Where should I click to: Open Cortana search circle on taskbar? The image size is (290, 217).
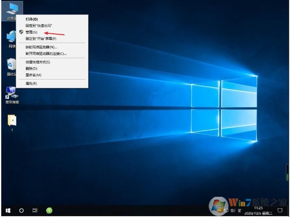[21, 210]
